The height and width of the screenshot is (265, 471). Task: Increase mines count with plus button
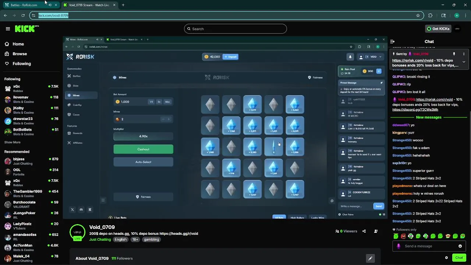tap(169, 119)
